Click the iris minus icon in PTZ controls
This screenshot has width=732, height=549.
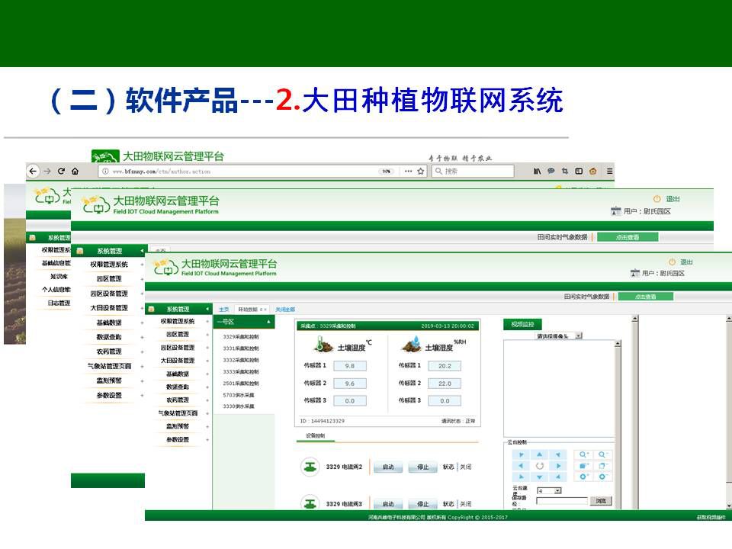pos(602,477)
